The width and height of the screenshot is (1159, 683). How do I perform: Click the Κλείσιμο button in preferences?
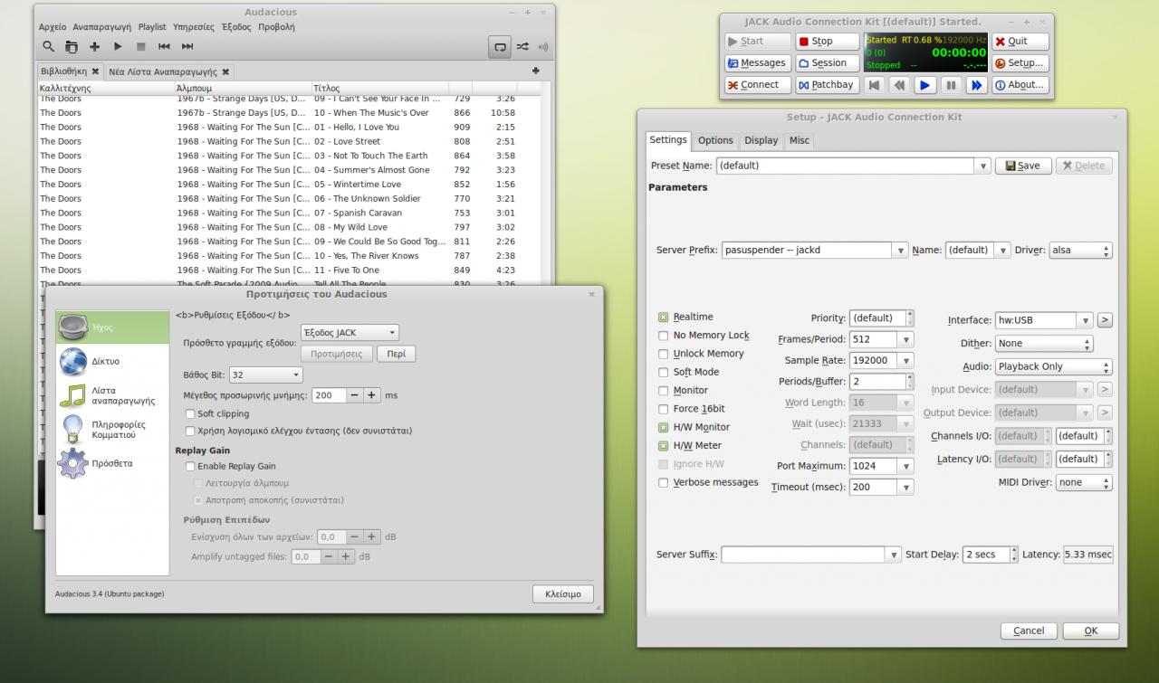coord(562,594)
